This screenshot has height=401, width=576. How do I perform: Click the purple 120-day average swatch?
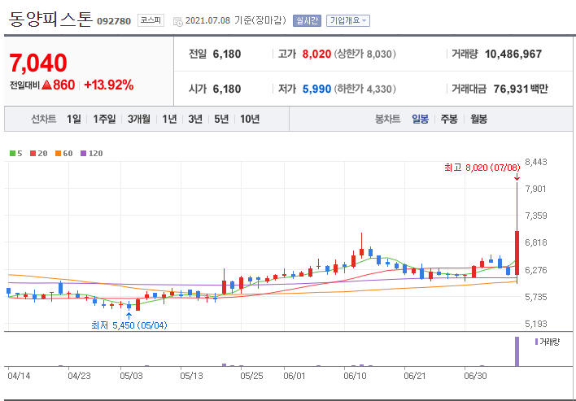(x=83, y=154)
